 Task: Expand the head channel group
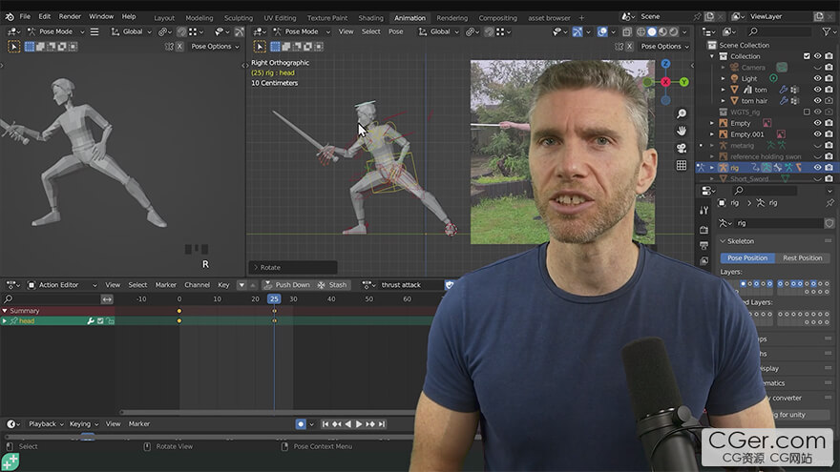click(x=5, y=321)
